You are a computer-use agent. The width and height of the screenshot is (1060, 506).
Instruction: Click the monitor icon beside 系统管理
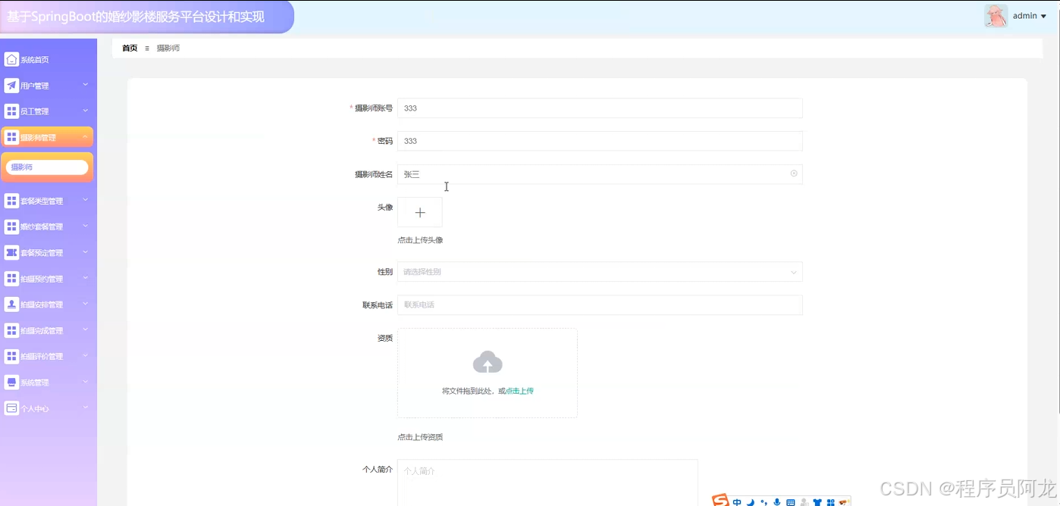11,383
